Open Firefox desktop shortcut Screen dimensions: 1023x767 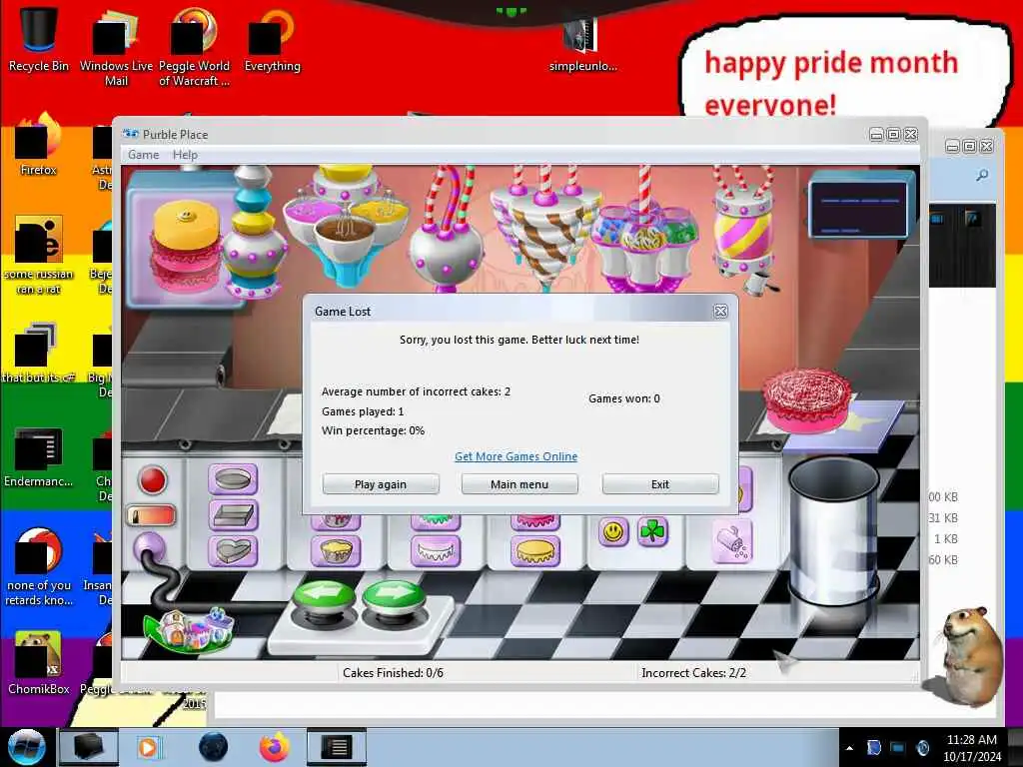coord(39,145)
